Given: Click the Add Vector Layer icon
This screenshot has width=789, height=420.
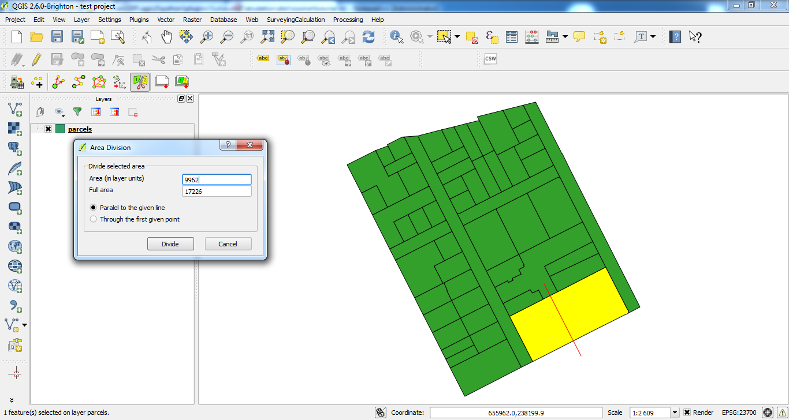Looking at the screenshot, I should point(14,108).
